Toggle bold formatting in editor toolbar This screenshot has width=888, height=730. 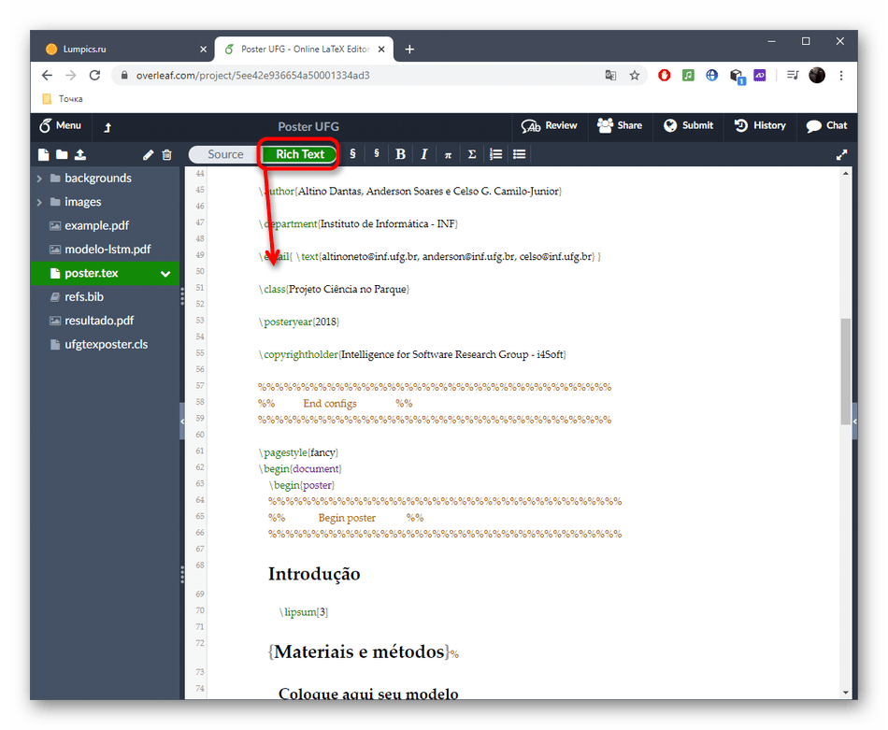400,154
